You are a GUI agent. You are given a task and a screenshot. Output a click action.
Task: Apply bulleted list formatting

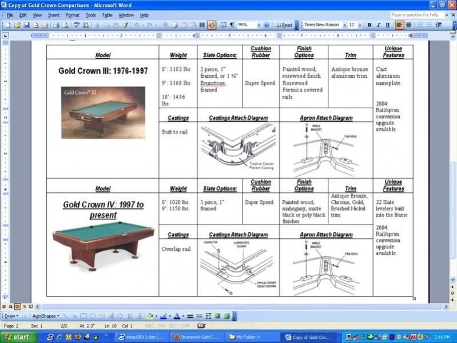(x=429, y=25)
